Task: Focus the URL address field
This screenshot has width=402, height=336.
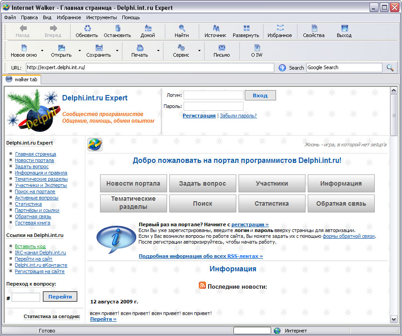Action: 150,68
